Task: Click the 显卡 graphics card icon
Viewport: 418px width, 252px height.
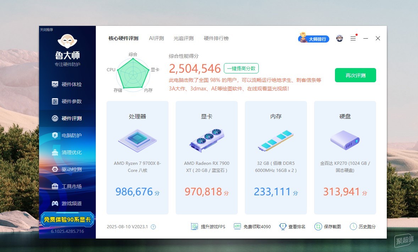Action: click(x=207, y=141)
